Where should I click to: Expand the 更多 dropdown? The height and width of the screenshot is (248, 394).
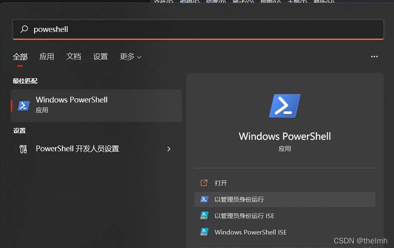coord(130,57)
